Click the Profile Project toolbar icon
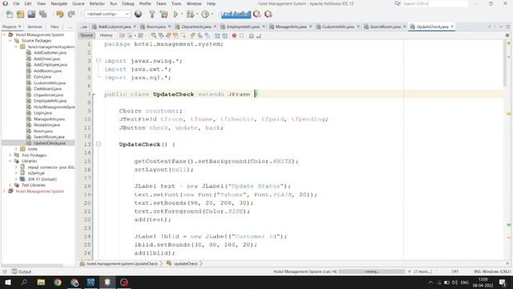The image size is (513, 289). point(205,14)
